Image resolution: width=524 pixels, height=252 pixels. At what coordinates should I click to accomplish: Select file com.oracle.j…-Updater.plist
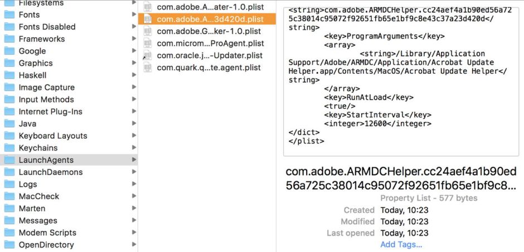(x=210, y=56)
